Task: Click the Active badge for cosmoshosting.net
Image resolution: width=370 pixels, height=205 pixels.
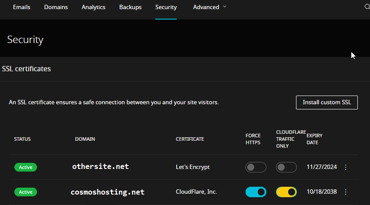Action: point(26,192)
